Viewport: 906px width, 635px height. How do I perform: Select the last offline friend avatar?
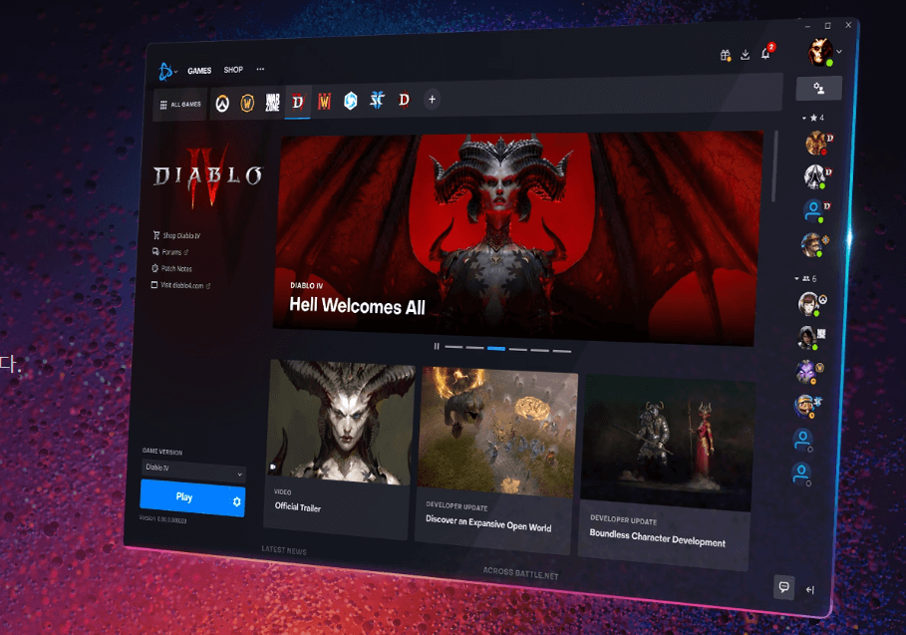[802, 474]
